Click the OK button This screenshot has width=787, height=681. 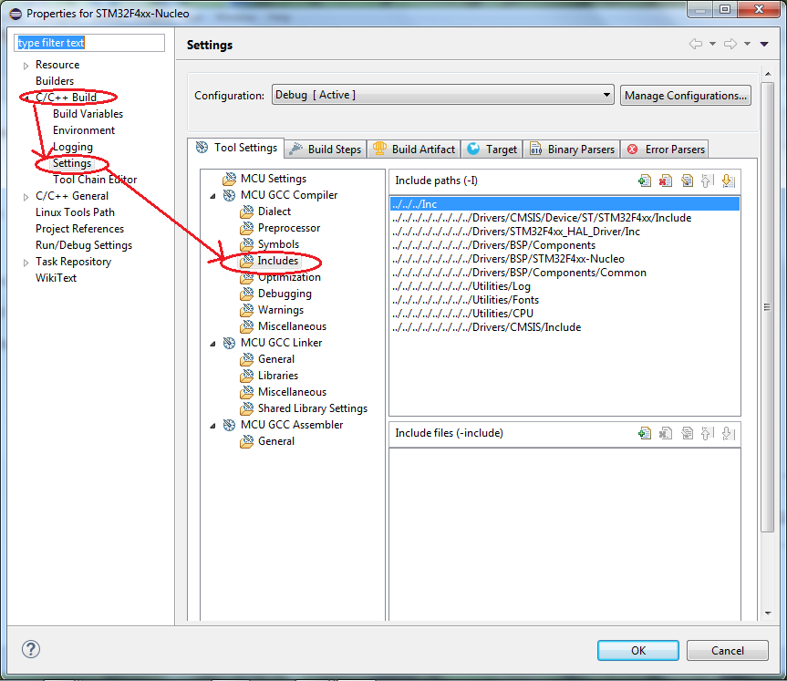638,650
